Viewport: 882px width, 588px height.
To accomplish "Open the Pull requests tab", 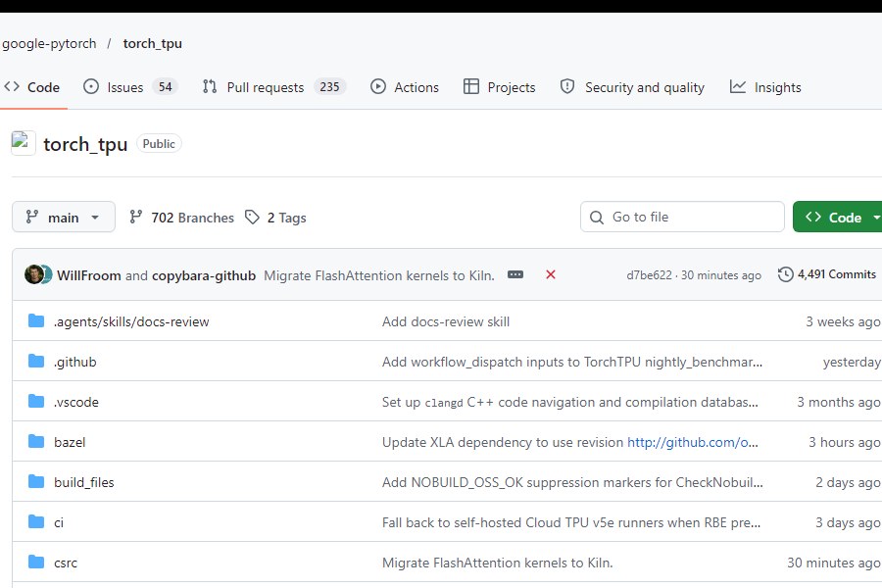I will [x=274, y=87].
